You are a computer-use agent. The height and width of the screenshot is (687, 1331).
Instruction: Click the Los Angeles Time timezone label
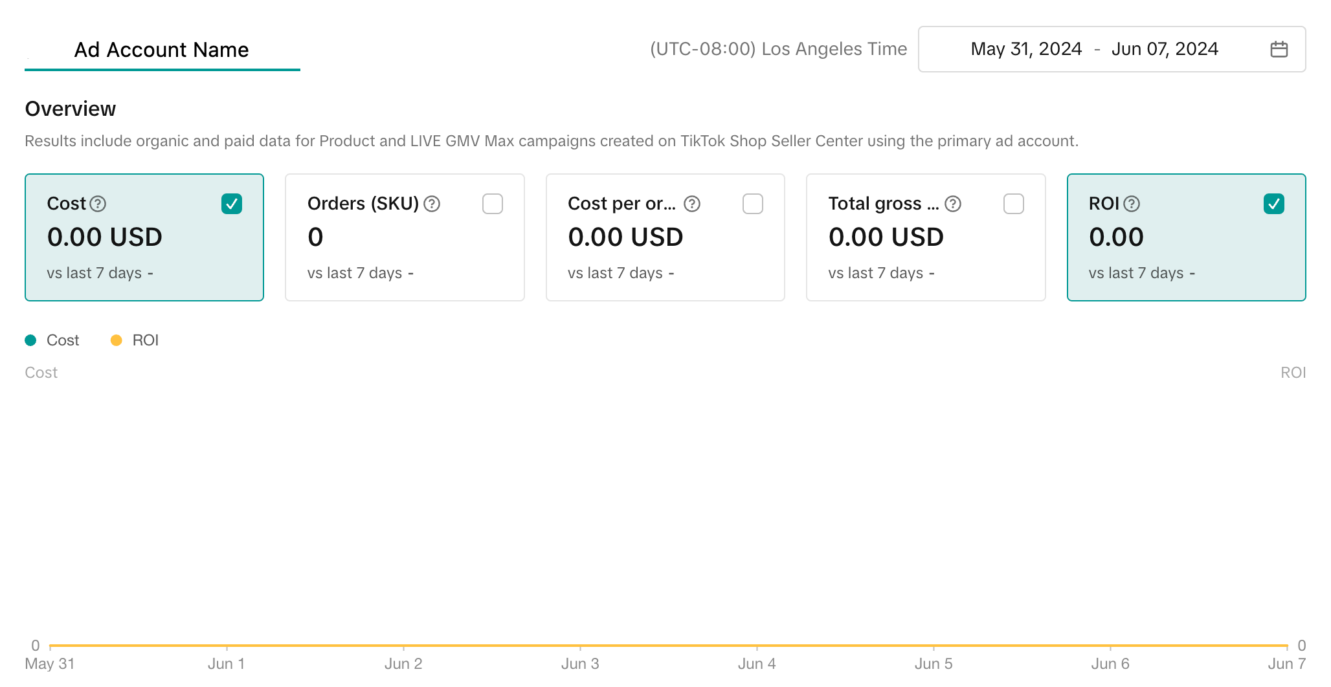pos(778,49)
